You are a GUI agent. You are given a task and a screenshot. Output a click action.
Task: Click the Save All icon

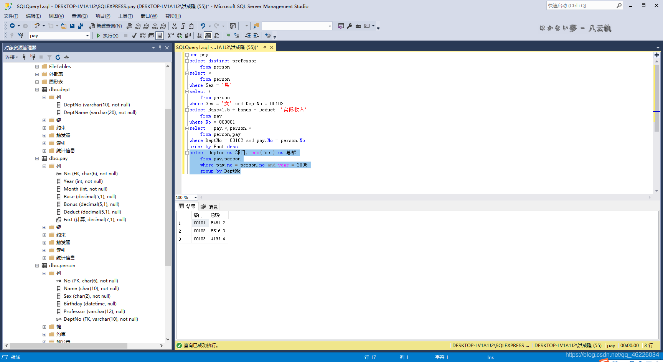click(81, 26)
